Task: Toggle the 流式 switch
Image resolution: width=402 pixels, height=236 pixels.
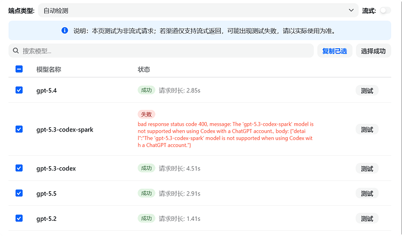Action: [x=385, y=10]
